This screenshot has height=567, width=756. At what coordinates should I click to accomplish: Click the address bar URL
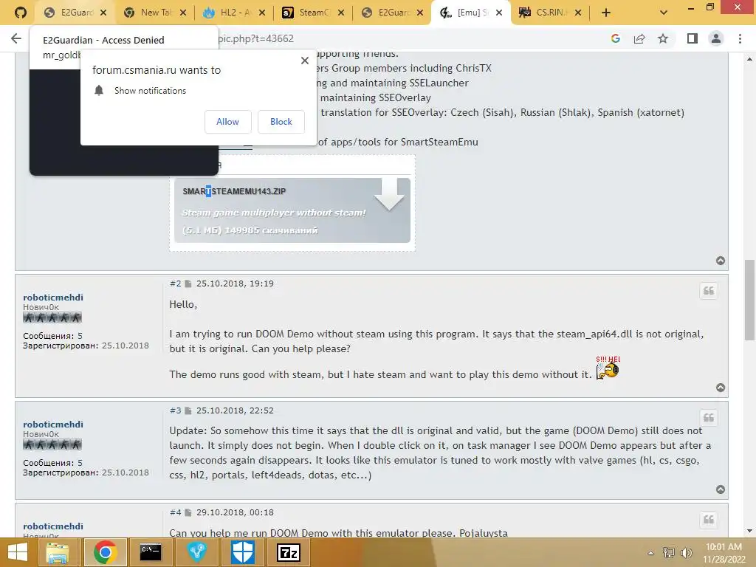255,38
